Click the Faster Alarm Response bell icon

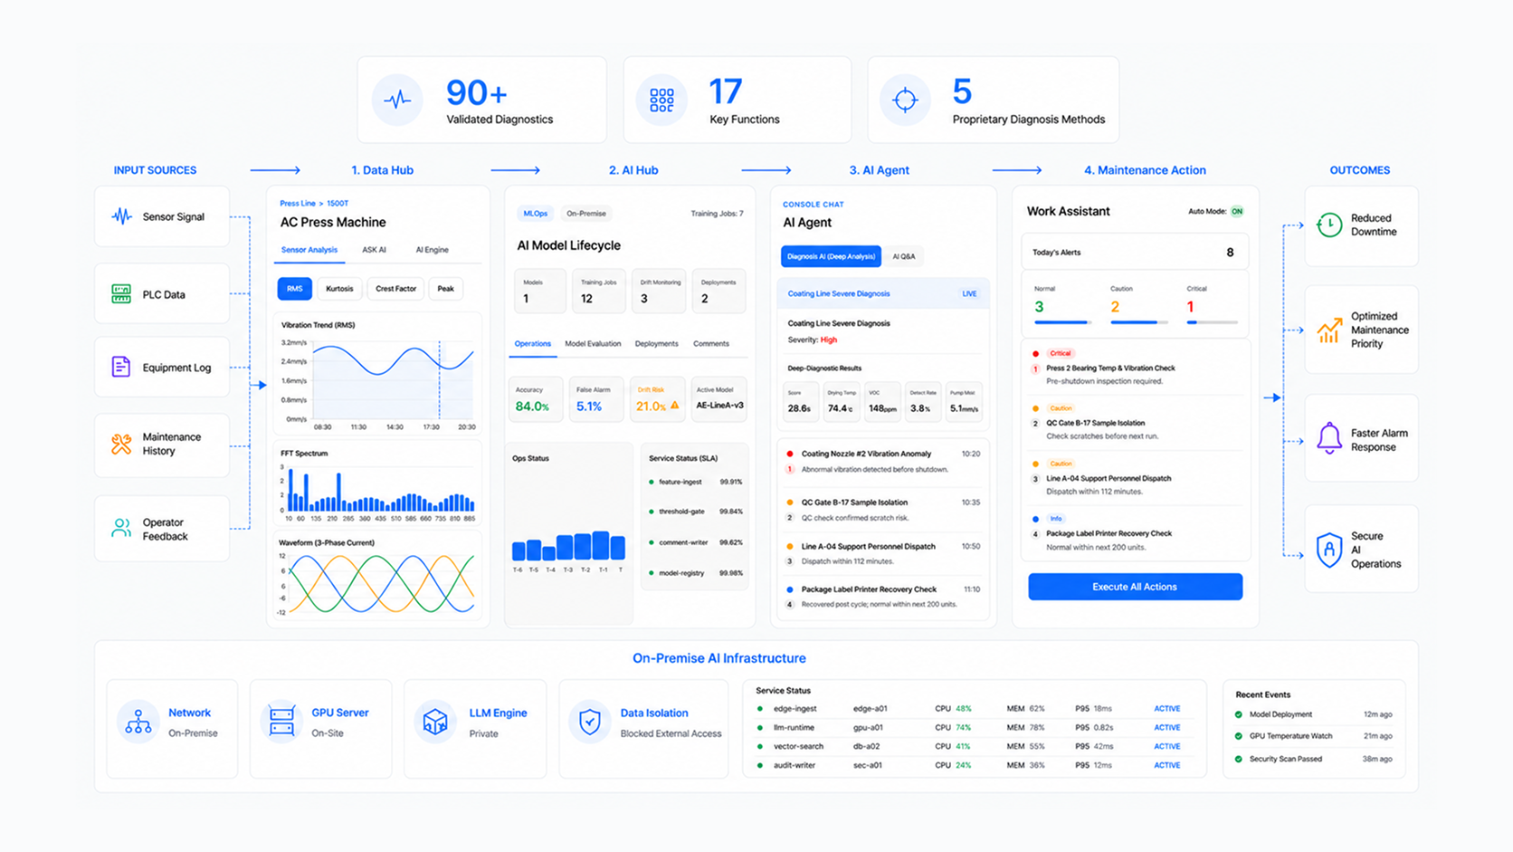(1329, 438)
